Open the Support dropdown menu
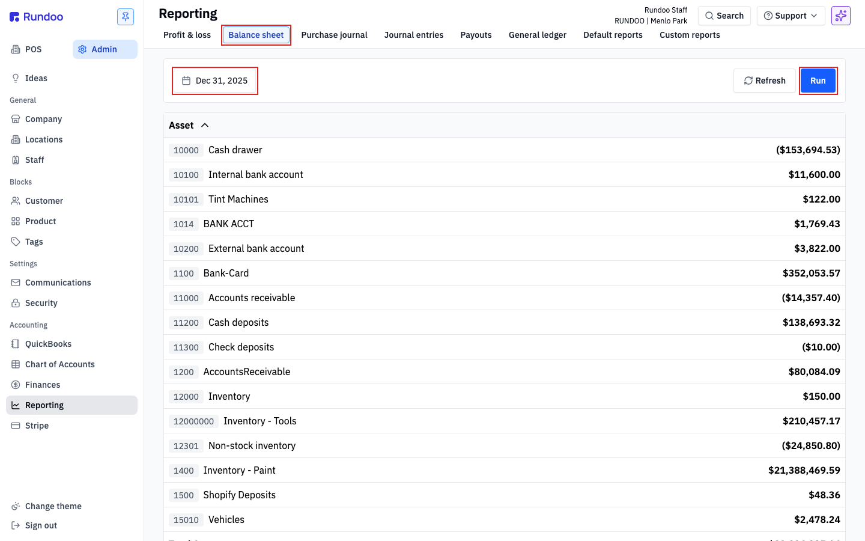Image resolution: width=865 pixels, height=541 pixels. pos(791,16)
